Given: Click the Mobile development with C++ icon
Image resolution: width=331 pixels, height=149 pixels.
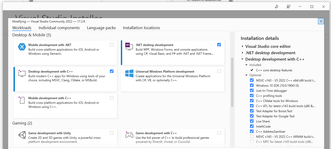Looking at the screenshot, I should pos(22,100).
